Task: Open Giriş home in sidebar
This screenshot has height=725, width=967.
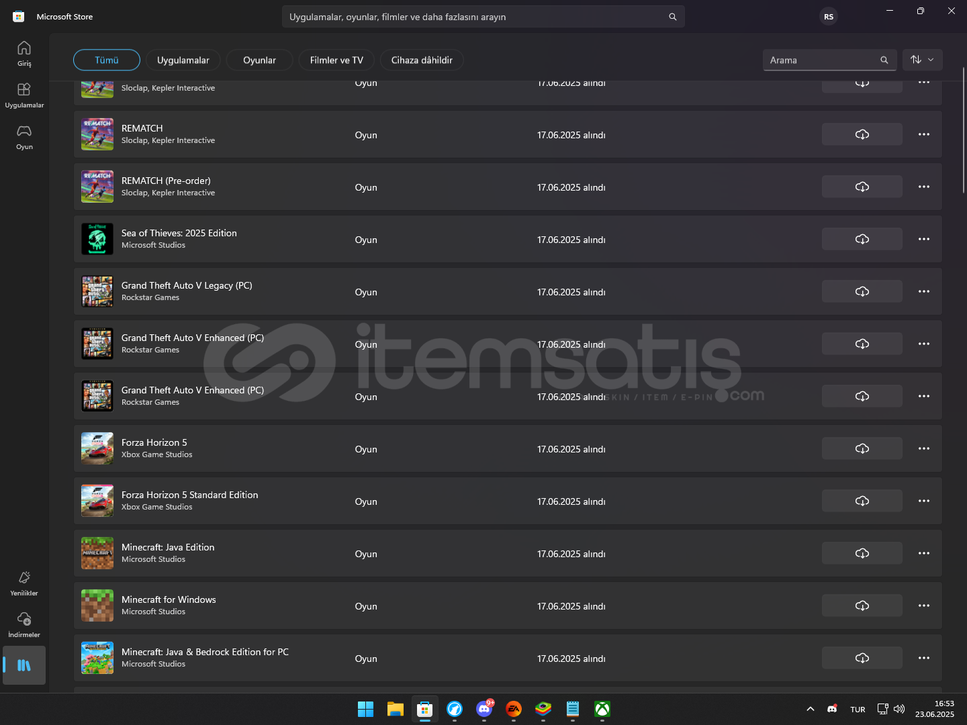Action: point(24,54)
